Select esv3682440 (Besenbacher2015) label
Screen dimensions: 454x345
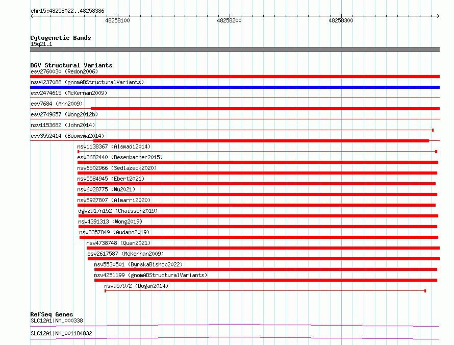(x=120, y=157)
